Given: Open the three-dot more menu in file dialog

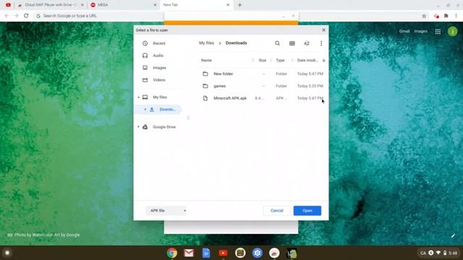Looking at the screenshot, I should (x=321, y=43).
